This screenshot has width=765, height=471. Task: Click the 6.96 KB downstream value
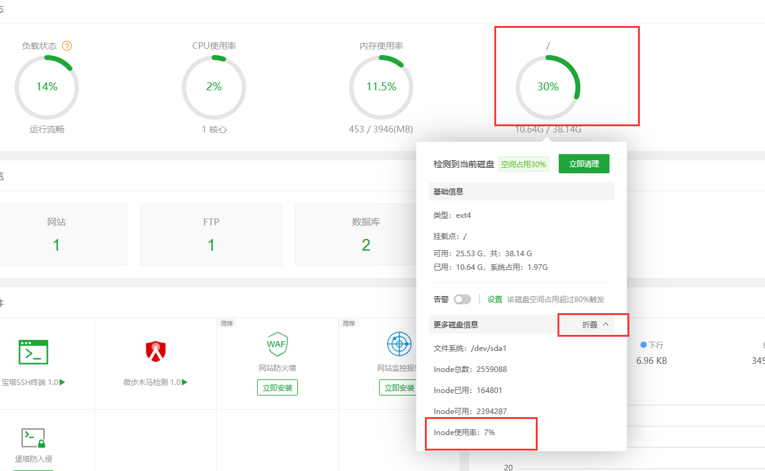652,360
